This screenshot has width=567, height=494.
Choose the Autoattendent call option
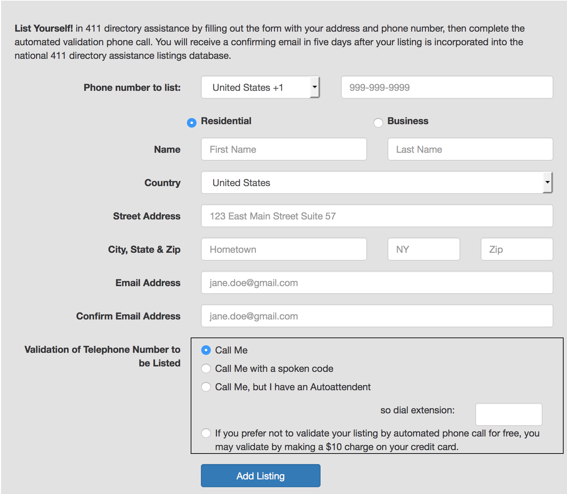coord(206,387)
